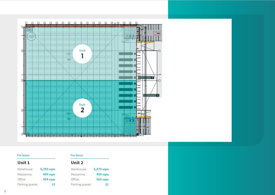Click the page number 8
The image size is (275, 195).
tap(5, 191)
